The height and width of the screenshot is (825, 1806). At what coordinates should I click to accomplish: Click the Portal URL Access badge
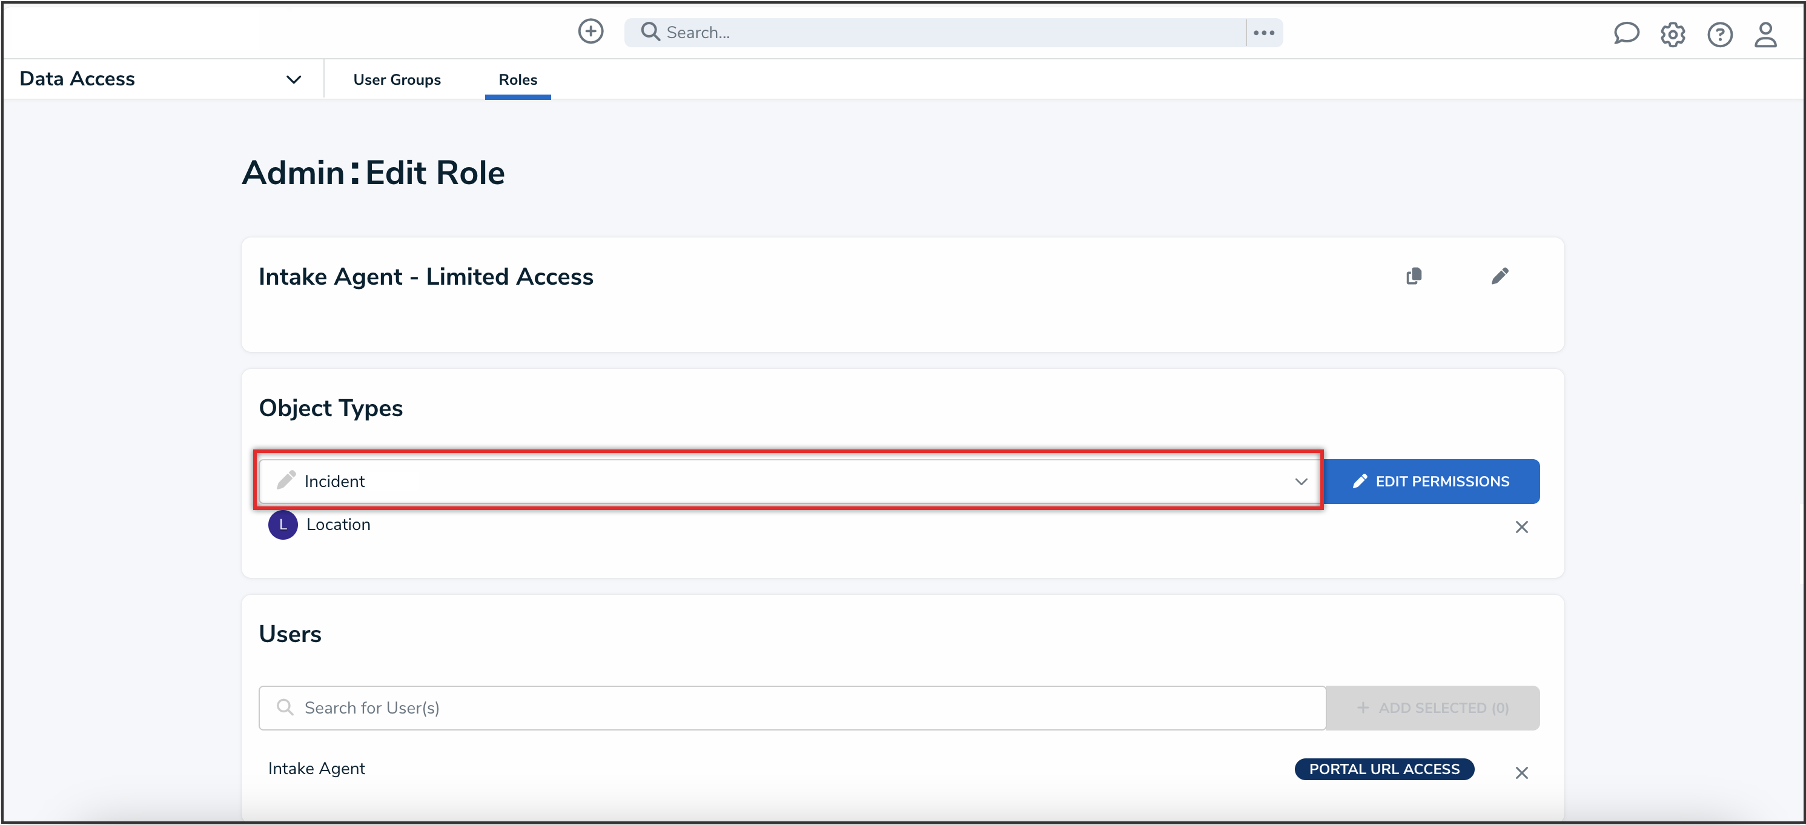click(1383, 769)
